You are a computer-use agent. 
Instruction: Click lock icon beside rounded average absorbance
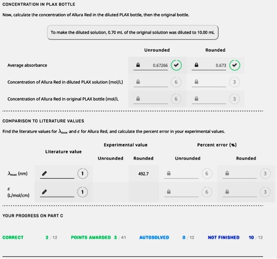(196, 65)
